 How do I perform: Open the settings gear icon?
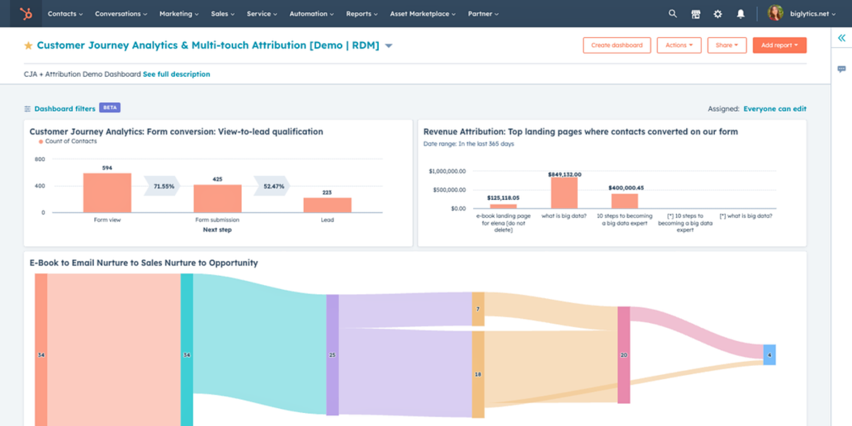coord(718,14)
